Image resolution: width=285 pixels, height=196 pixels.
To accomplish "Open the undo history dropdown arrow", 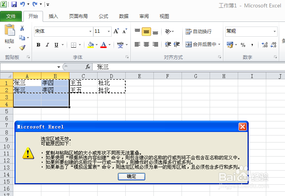I will coord(28,4).
